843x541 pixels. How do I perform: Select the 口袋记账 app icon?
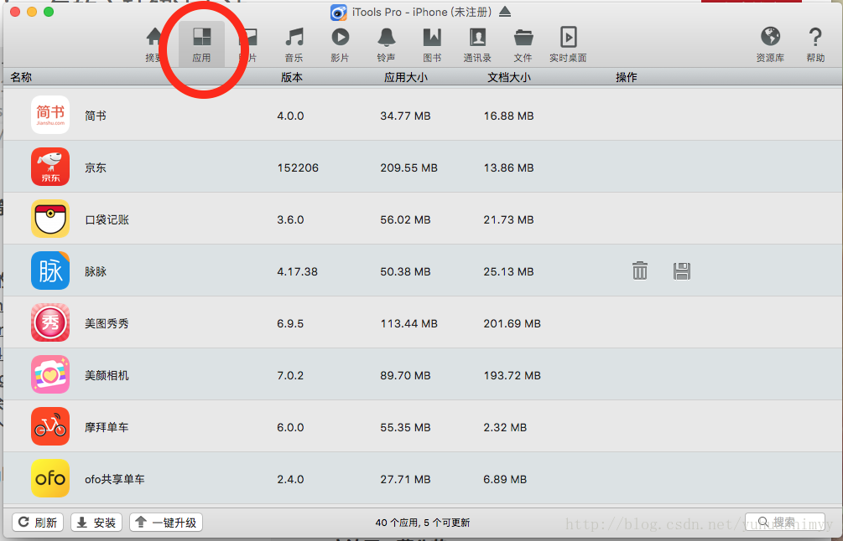(50, 219)
